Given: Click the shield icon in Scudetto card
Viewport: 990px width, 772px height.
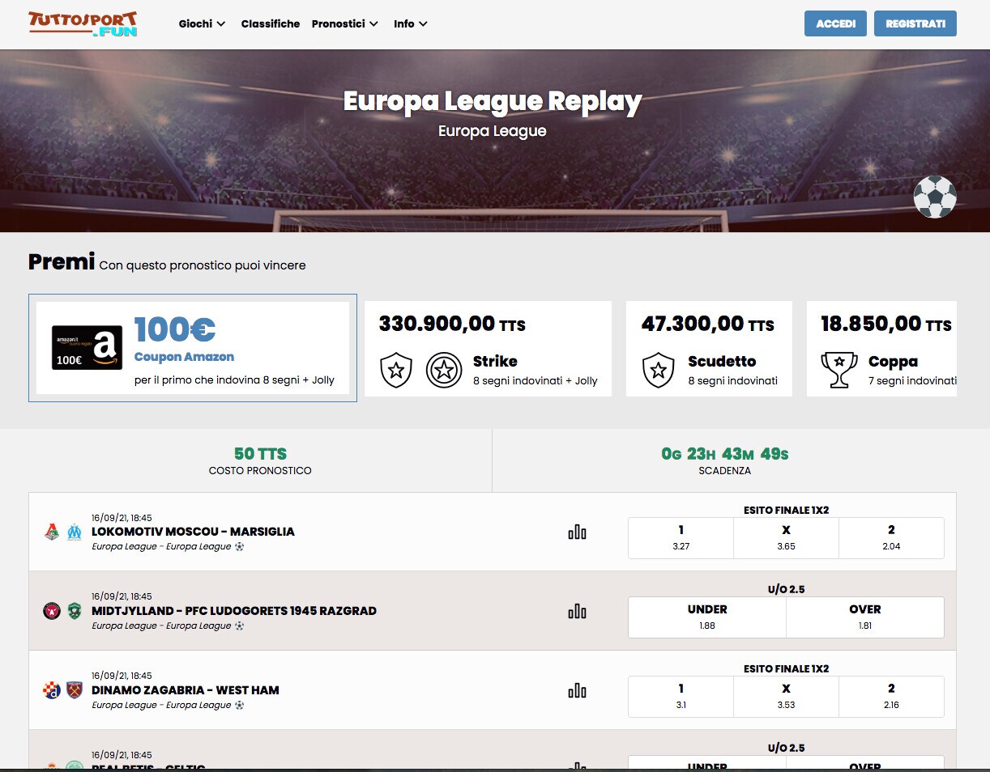Looking at the screenshot, I should coord(658,371).
